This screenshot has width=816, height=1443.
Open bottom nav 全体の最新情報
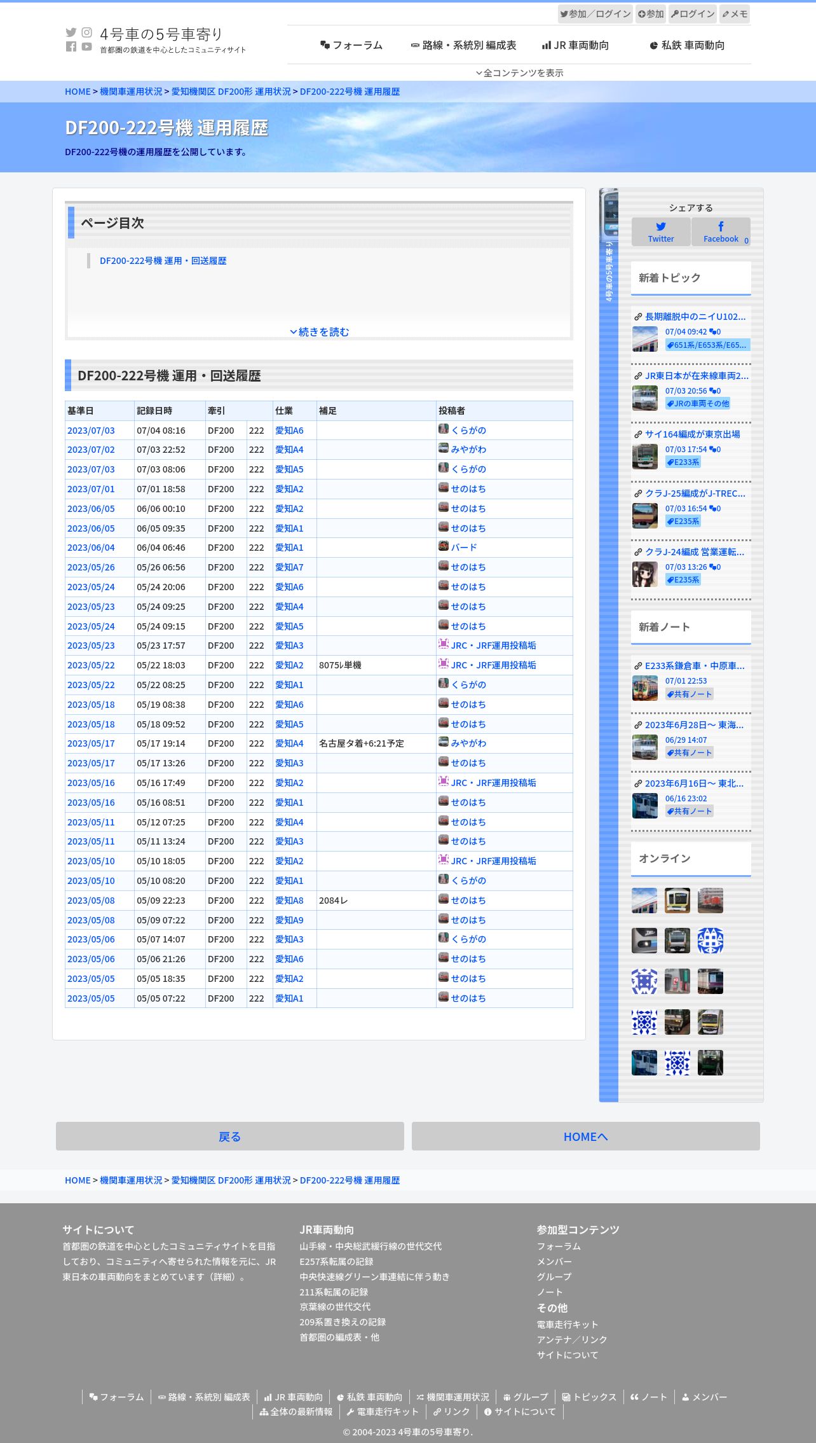(296, 1412)
